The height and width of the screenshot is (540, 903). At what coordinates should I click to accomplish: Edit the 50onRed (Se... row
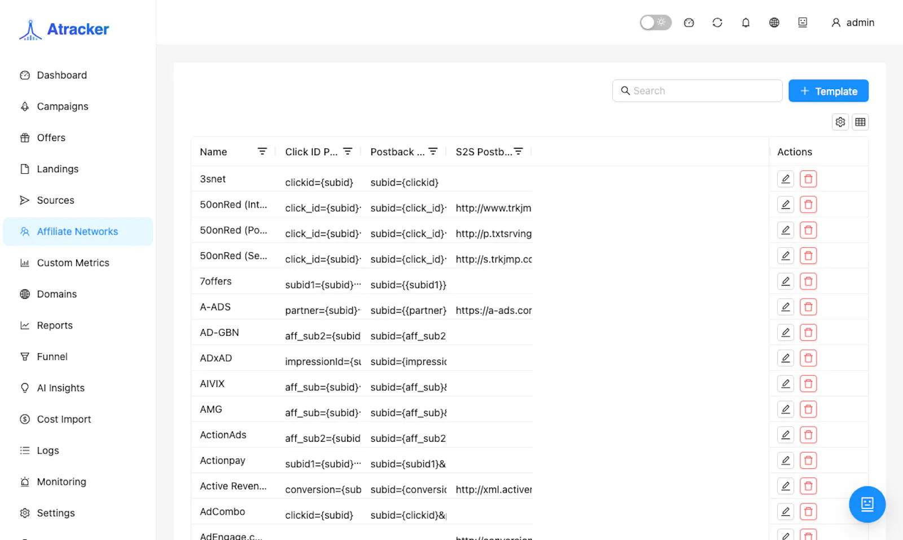786,256
